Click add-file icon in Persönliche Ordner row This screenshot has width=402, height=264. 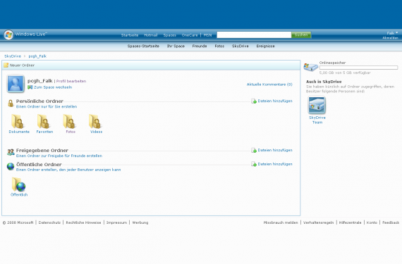pos(254,101)
